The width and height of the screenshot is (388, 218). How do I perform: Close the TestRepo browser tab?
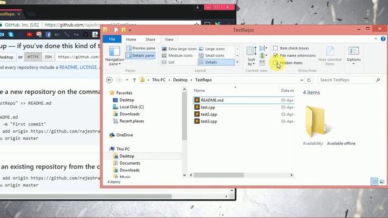[19, 14]
